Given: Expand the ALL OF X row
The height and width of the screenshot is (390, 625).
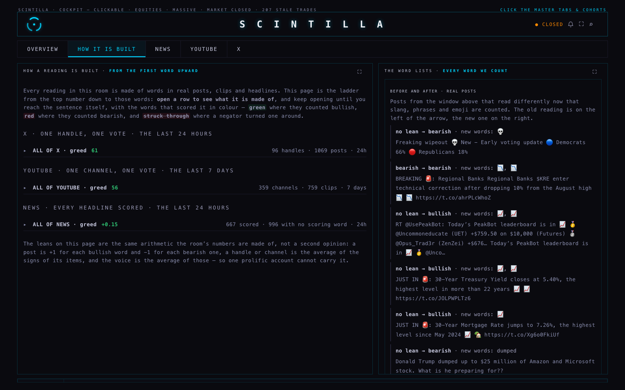Looking at the screenshot, I should 195,150.
